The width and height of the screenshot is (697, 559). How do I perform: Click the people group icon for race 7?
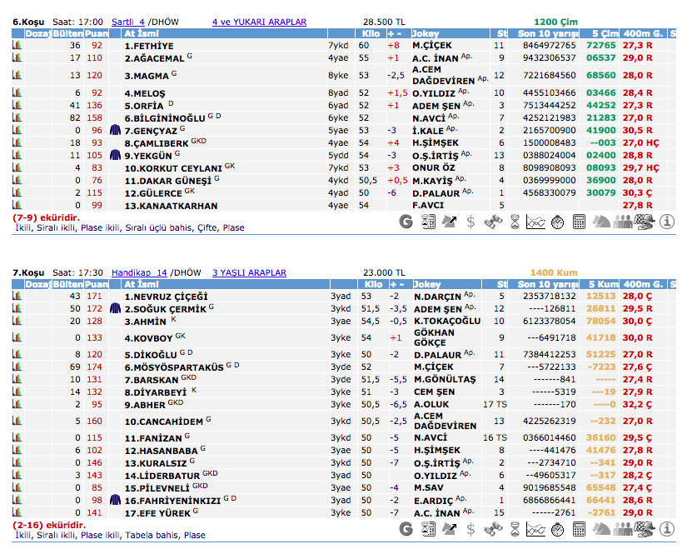[623, 529]
